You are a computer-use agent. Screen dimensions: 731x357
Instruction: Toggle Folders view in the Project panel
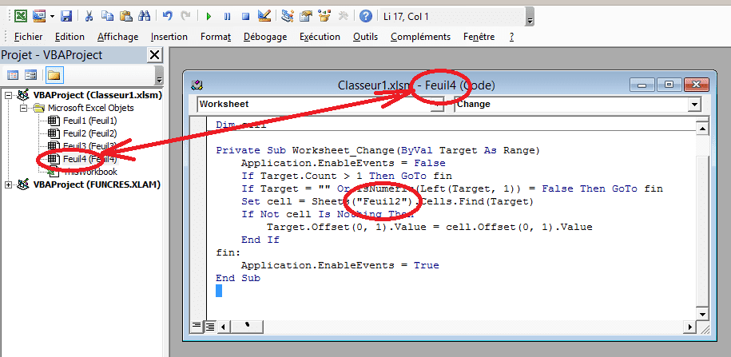pyautogui.click(x=54, y=75)
